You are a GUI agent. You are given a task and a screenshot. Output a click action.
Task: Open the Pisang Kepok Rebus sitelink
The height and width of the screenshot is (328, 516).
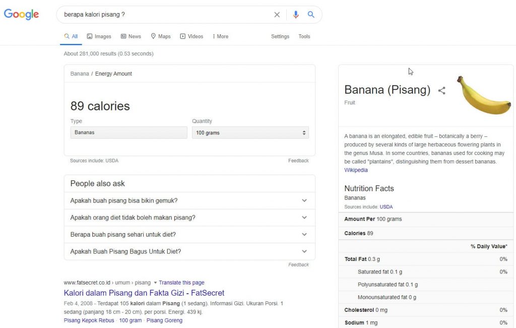click(x=89, y=320)
